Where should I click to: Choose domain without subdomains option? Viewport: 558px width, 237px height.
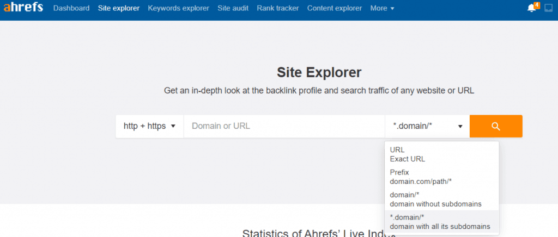(441, 199)
